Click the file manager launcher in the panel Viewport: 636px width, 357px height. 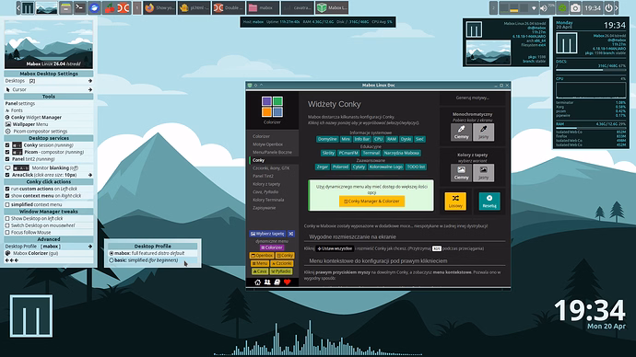click(65, 7)
